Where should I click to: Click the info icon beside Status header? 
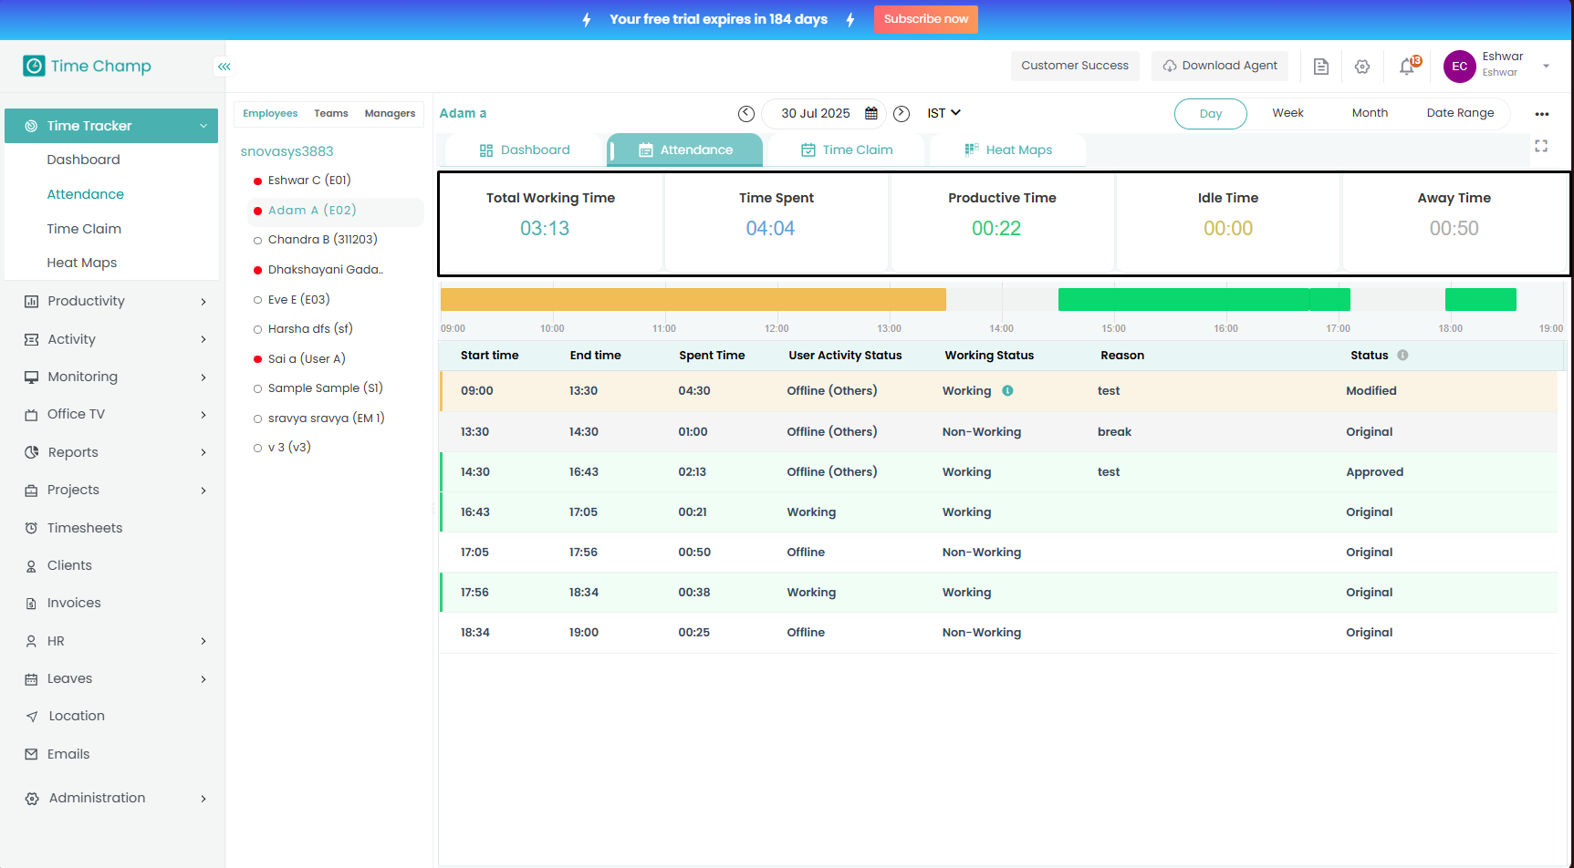pyautogui.click(x=1402, y=356)
